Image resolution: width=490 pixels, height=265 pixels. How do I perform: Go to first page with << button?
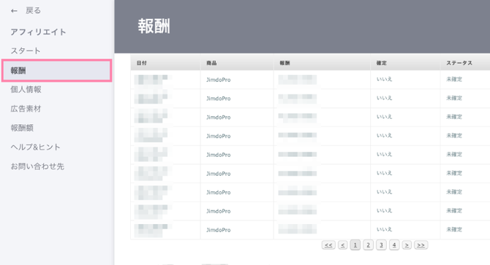tap(328, 245)
